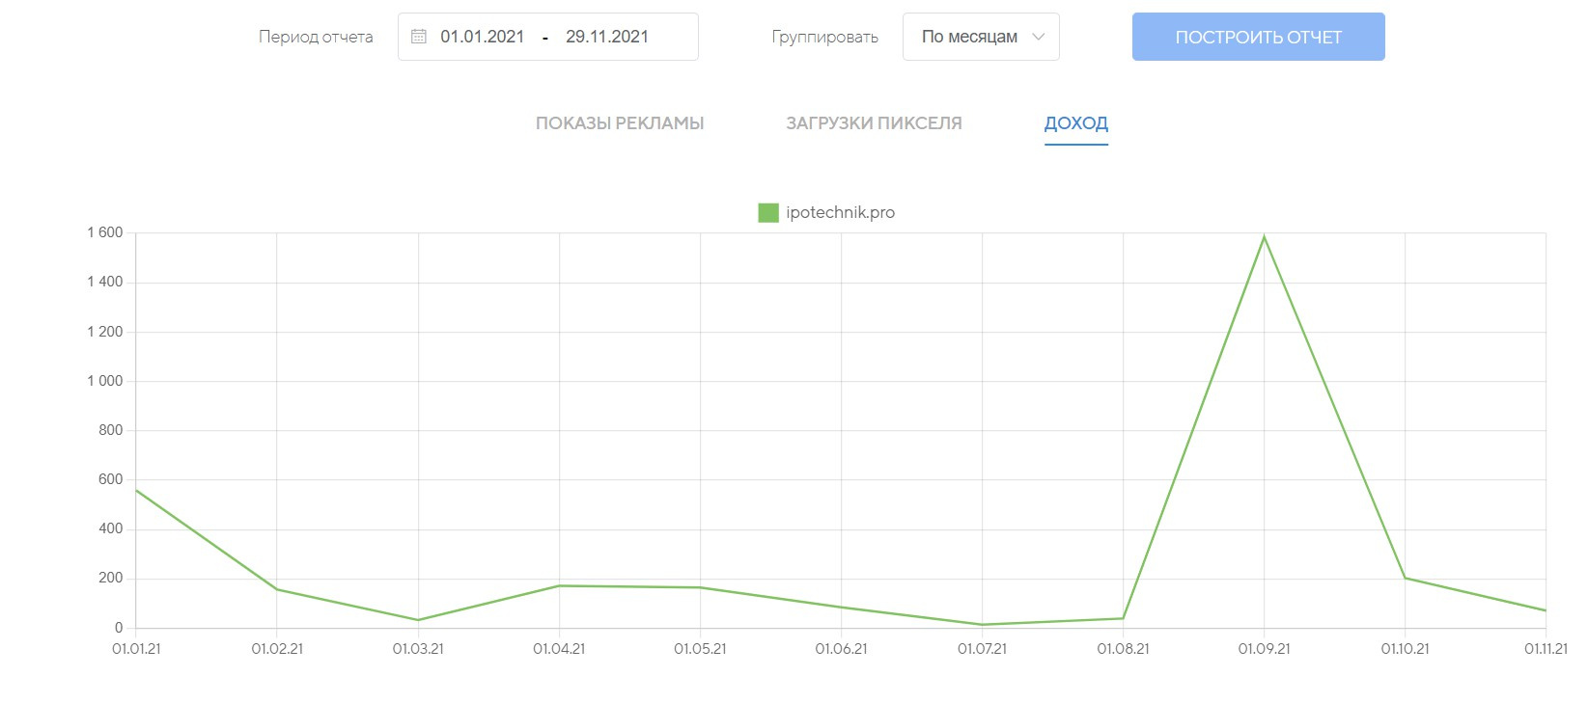1588x703 pixels.
Task: Edit the end date 29.11.2021
Action: tap(607, 37)
